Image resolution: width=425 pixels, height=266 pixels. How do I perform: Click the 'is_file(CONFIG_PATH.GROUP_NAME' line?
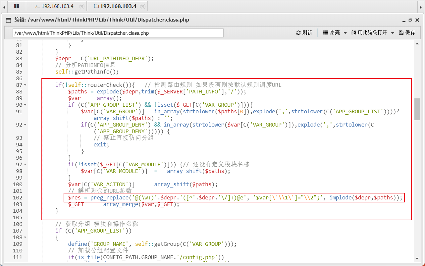[146, 257]
